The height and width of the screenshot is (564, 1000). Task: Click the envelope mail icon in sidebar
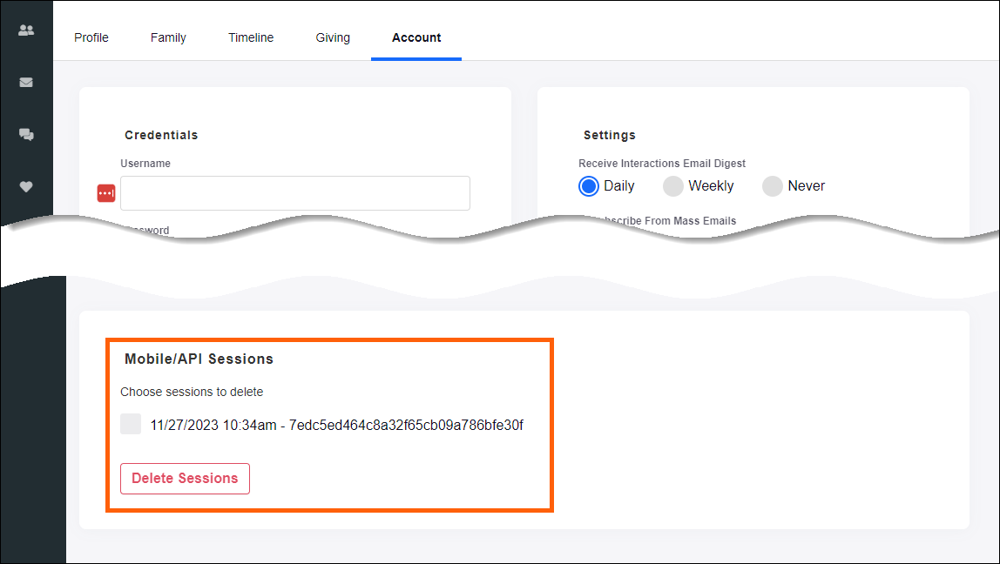pyautogui.click(x=26, y=83)
